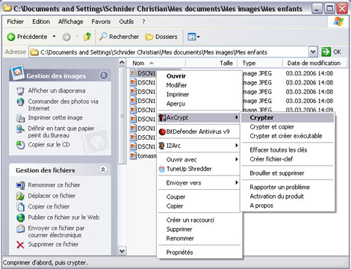351x269 pixels.
Task: Open Propriétés from the context menu
Action: click(199, 253)
